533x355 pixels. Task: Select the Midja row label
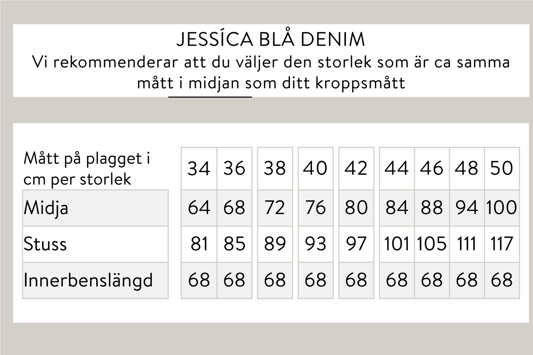coord(46,208)
